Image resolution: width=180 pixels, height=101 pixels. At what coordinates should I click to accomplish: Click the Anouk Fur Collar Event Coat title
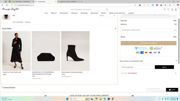(12, 72)
